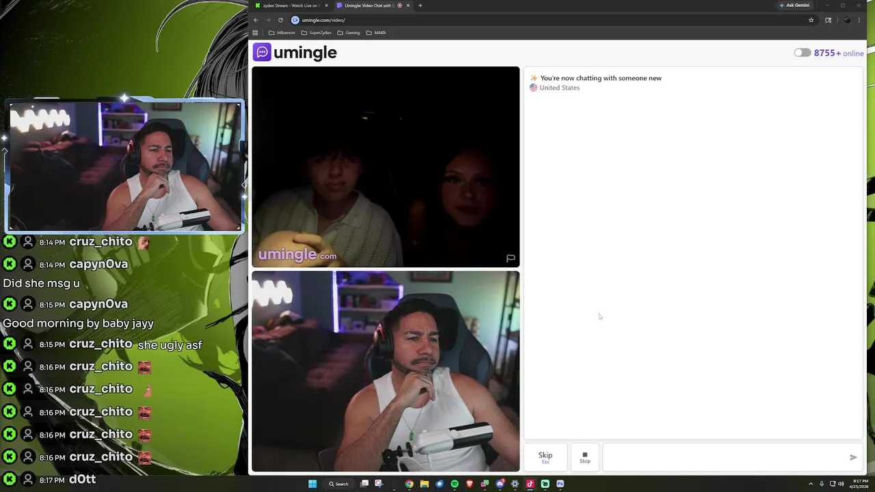Open Brave browser from the taskbar

click(470, 484)
